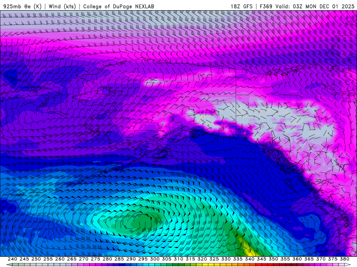Click the 345 value on the color scale
The height and width of the screenshot is (267, 357).
[x=262, y=259]
